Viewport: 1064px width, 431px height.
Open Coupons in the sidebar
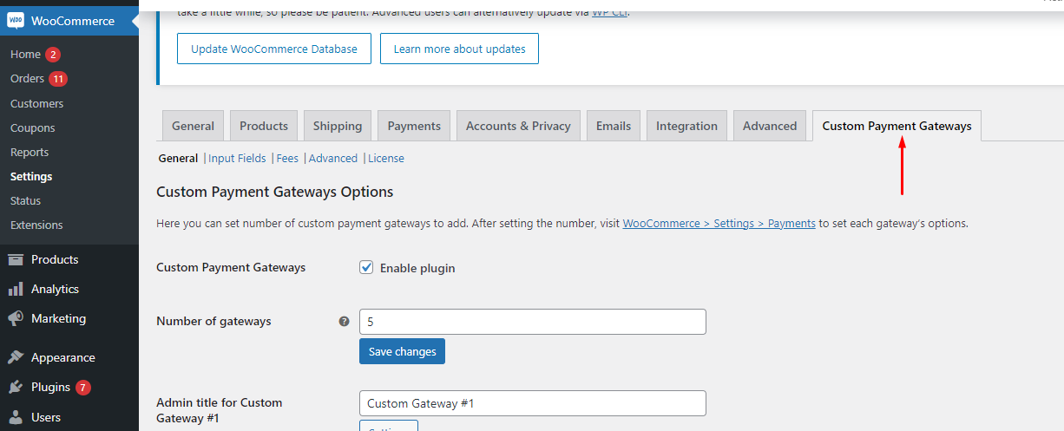pos(32,127)
